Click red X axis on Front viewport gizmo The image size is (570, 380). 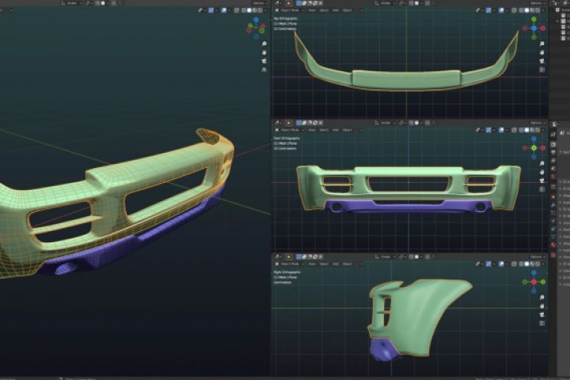[x=543, y=148]
